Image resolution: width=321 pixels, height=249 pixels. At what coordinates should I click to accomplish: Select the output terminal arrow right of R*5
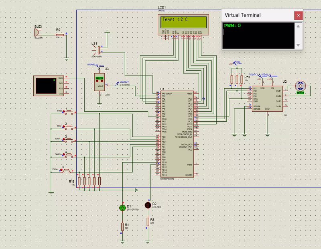tap(136, 190)
